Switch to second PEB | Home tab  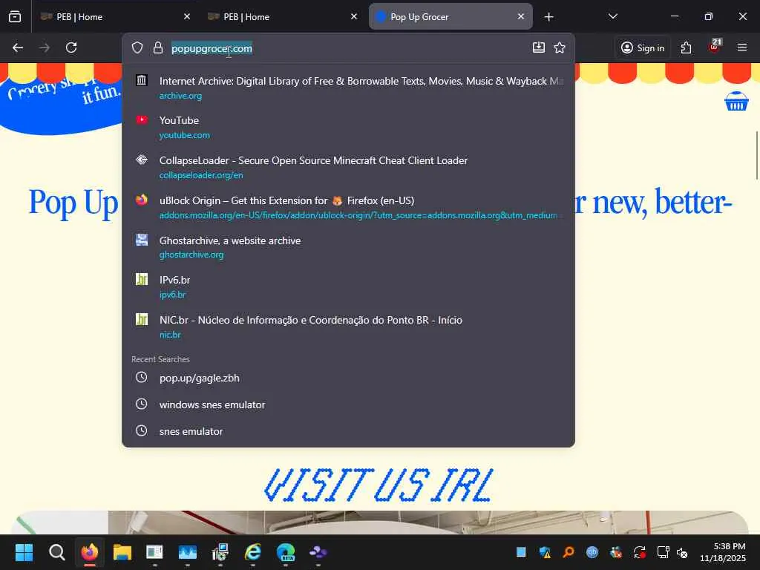pos(281,16)
